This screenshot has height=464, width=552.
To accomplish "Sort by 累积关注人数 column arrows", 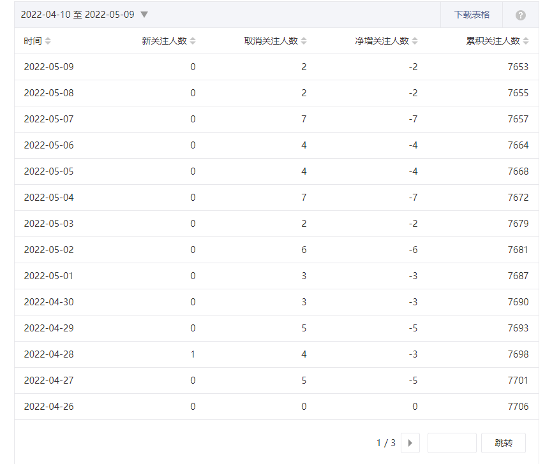I will click(x=526, y=41).
